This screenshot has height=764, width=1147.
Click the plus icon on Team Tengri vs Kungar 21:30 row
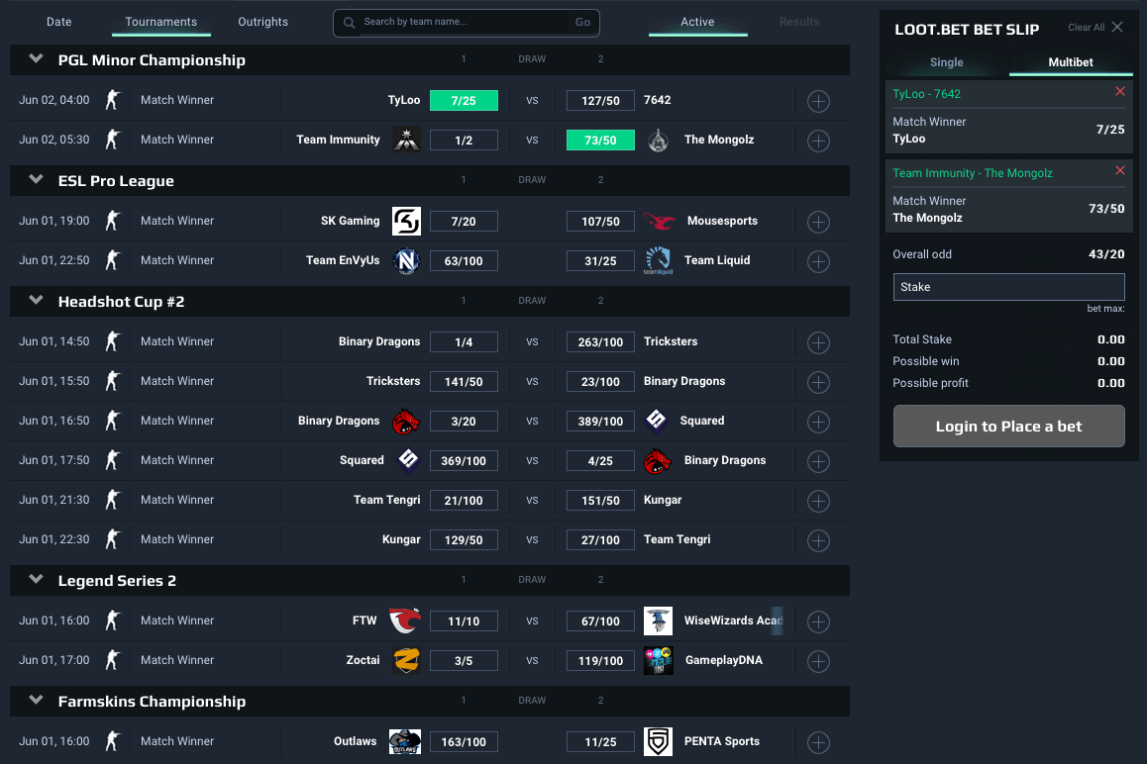[x=818, y=501]
